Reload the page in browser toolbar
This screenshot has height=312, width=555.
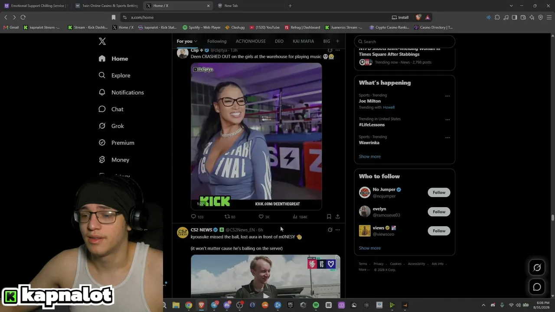(x=23, y=17)
